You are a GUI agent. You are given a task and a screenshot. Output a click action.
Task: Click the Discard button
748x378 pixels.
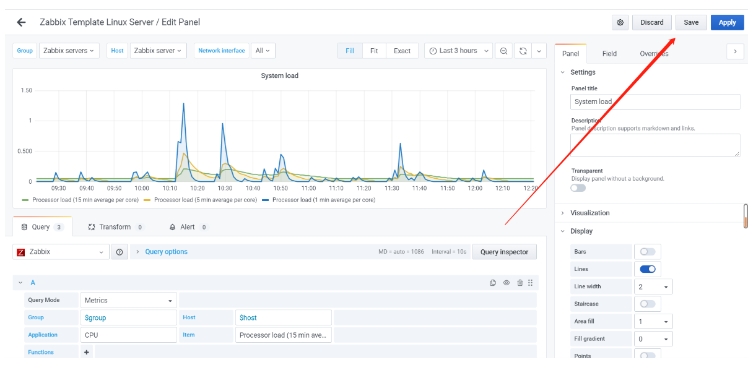point(652,22)
